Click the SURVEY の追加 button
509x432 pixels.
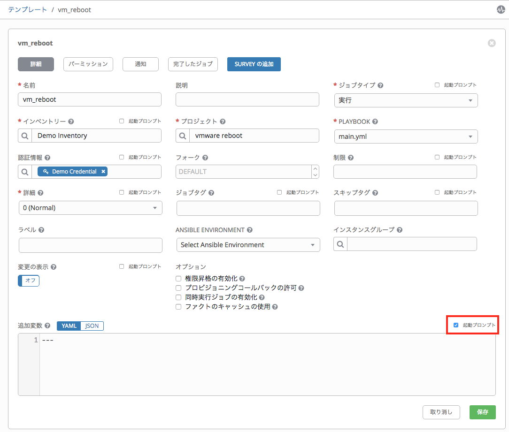[254, 64]
